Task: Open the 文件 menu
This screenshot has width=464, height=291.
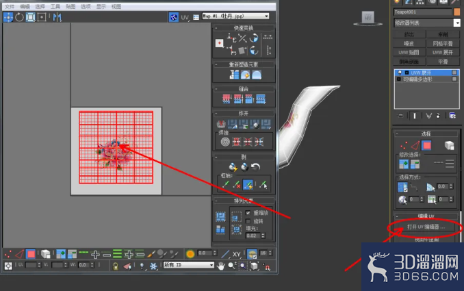Action: 10,7
